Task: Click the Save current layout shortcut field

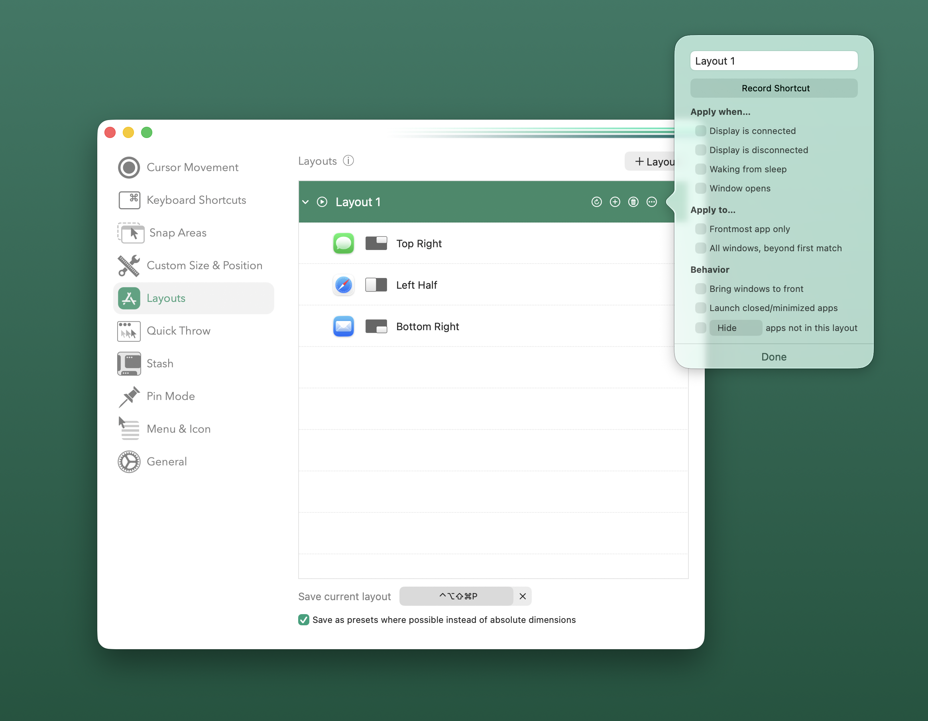Action: (456, 597)
